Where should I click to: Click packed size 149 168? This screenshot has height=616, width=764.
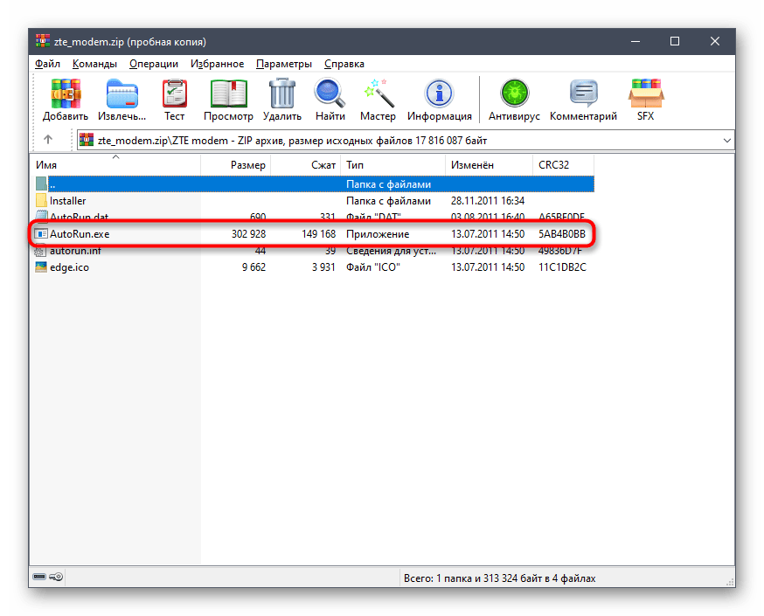319,234
